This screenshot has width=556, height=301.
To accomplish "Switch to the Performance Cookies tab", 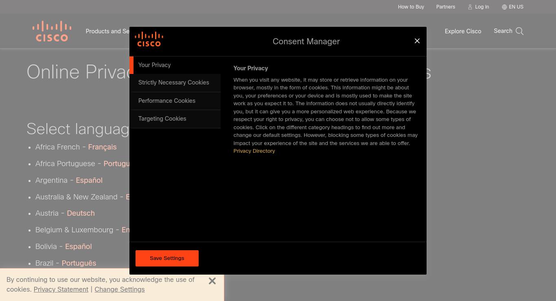I will (x=176, y=101).
